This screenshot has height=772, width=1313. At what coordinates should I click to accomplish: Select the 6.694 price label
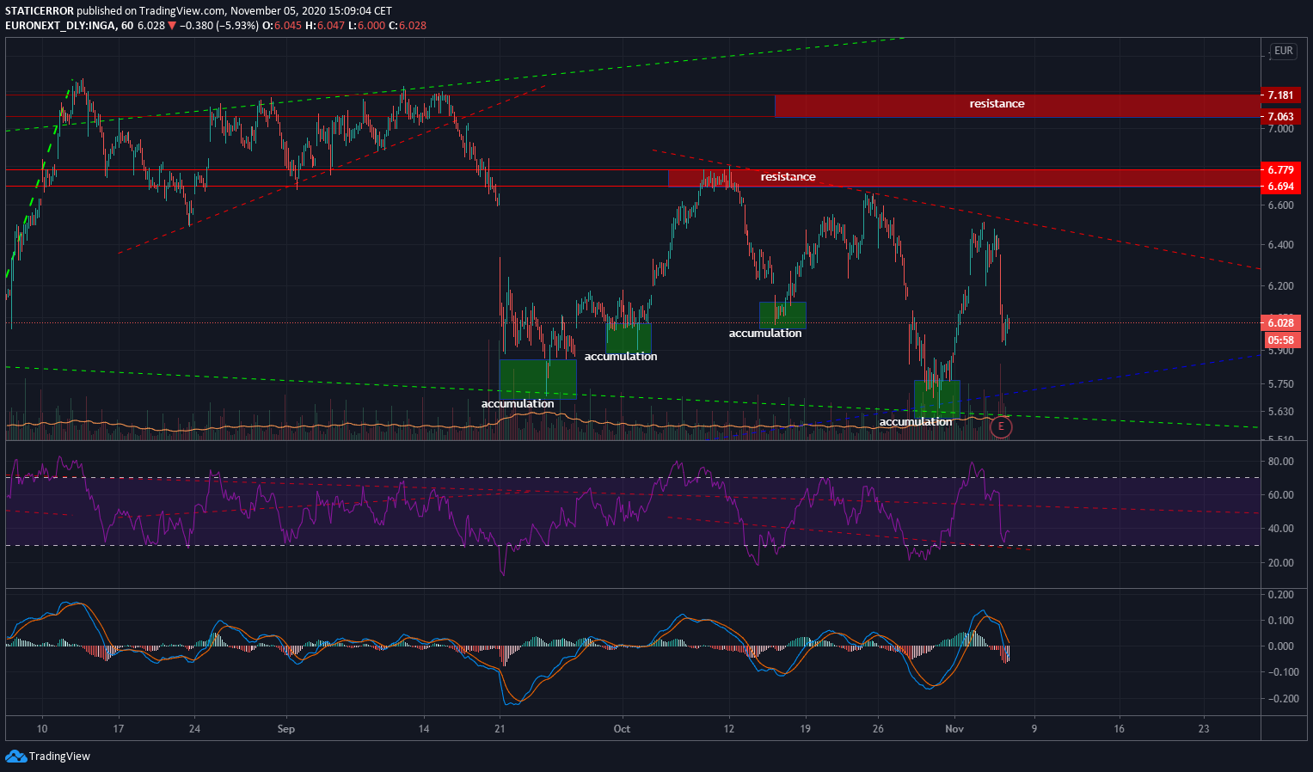coord(1279,187)
